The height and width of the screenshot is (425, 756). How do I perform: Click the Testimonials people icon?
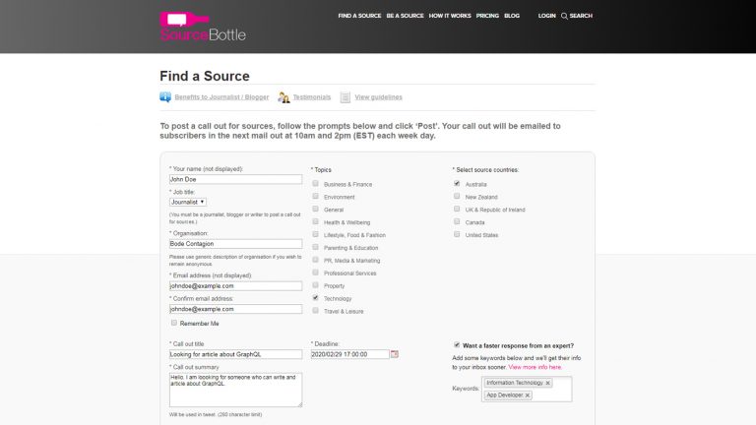click(283, 97)
